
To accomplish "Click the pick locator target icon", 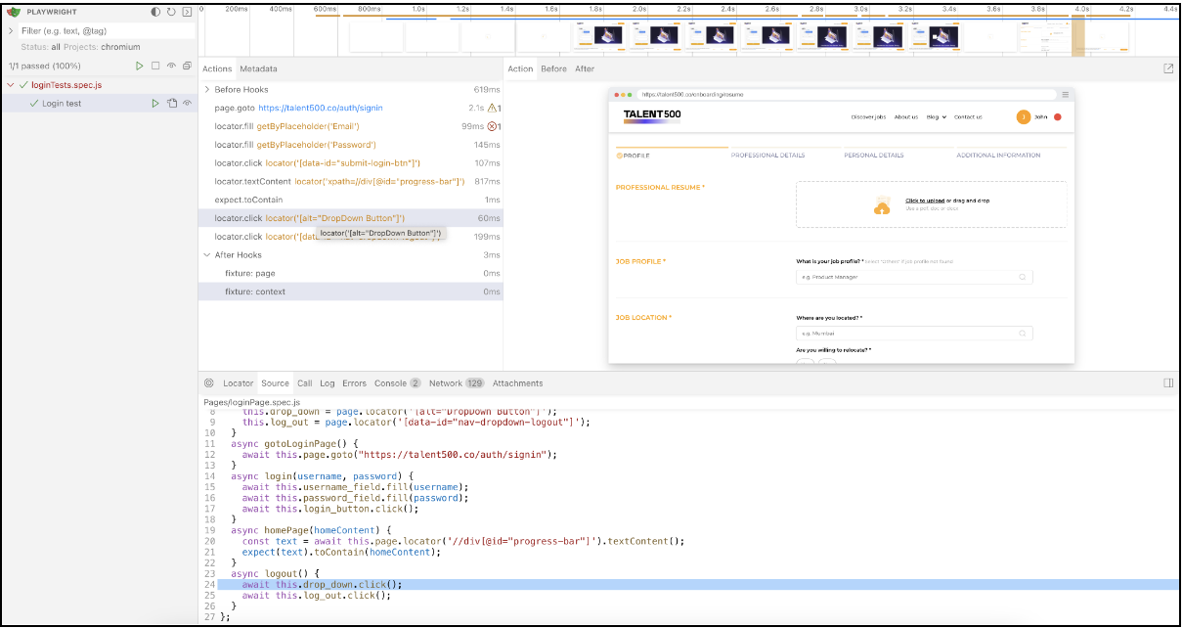I will pyautogui.click(x=208, y=383).
